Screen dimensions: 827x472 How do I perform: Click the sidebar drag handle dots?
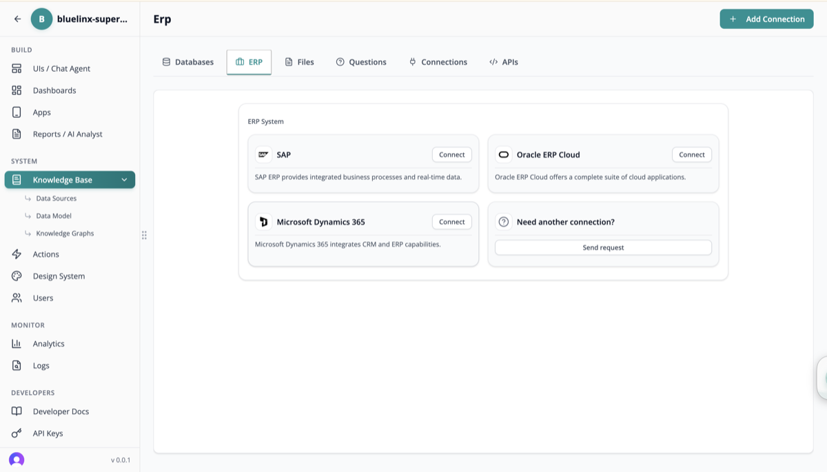pos(144,236)
